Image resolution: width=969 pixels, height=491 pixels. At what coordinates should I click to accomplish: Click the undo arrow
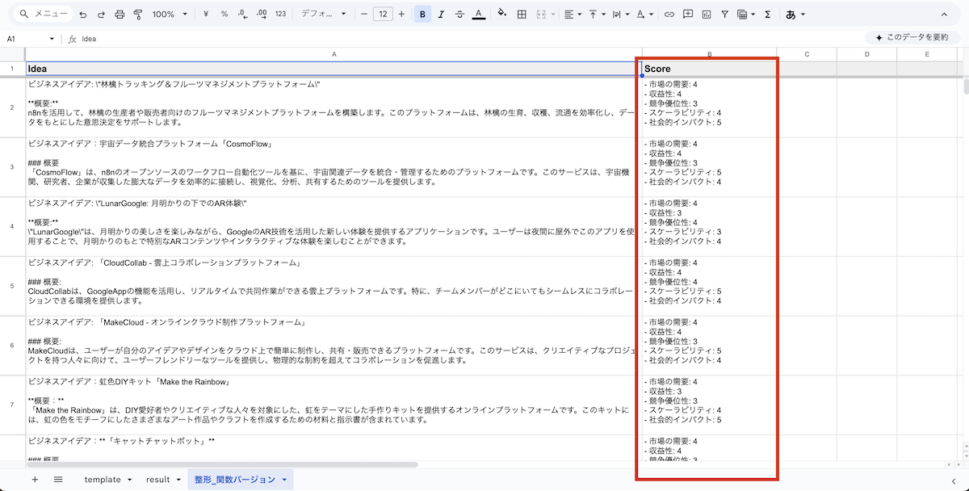(83, 15)
